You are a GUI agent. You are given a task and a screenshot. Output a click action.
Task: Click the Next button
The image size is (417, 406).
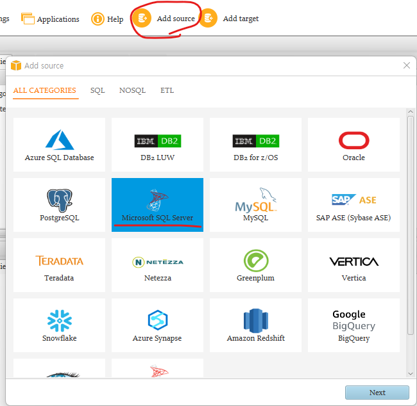tap(377, 393)
